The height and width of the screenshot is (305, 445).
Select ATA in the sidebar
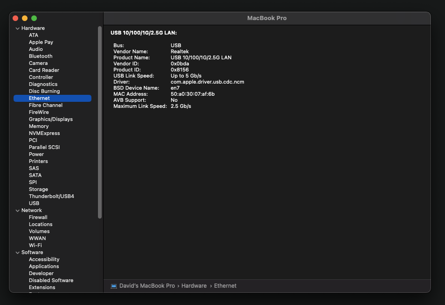34,35
